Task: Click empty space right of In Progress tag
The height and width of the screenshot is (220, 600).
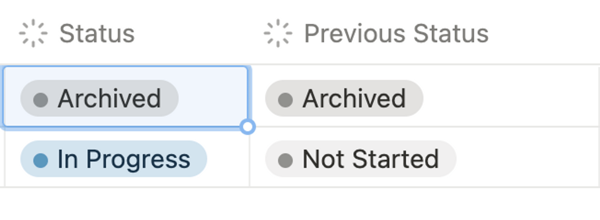Action: 228,159
